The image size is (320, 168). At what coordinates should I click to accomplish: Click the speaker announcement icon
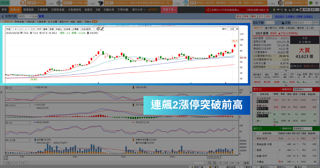[x=208, y=10]
